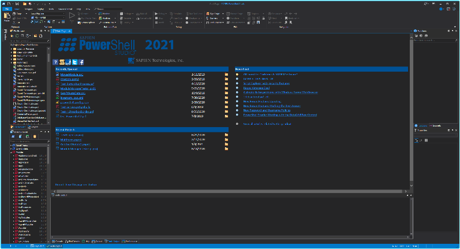Viewport: 460px width, 249px height.
Task: Switch to the Deploy ribbon tab
Action: tap(40, 9)
